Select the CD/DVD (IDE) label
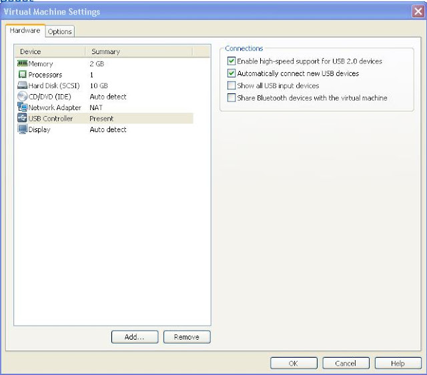427x375 pixels. (x=49, y=97)
